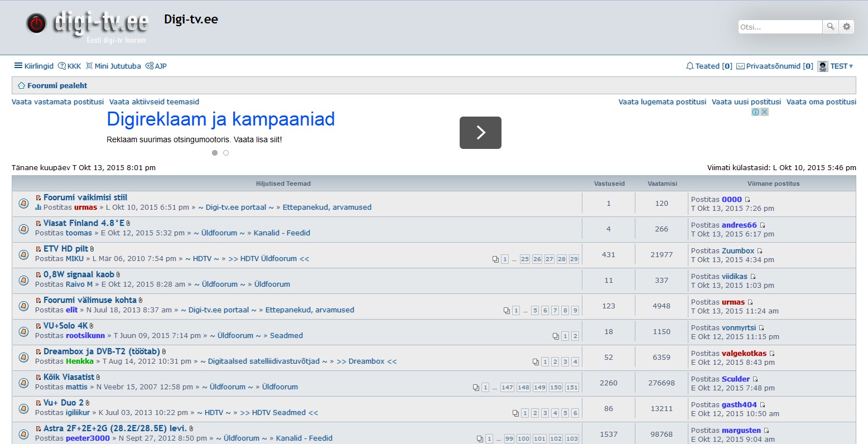Close the ad with X icon
This screenshot has height=444, width=868.
[x=765, y=112]
